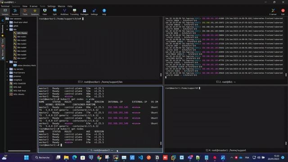Open the Windows Start button
The image size is (288, 162).
(x=27, y=157)
